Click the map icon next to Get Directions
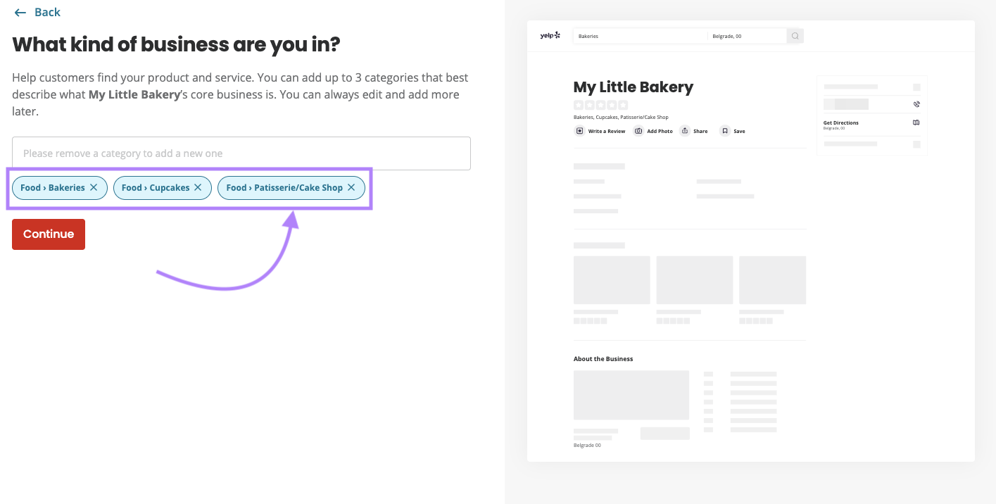The height and width of the screenshot is (504, 996). coord(916,122)
